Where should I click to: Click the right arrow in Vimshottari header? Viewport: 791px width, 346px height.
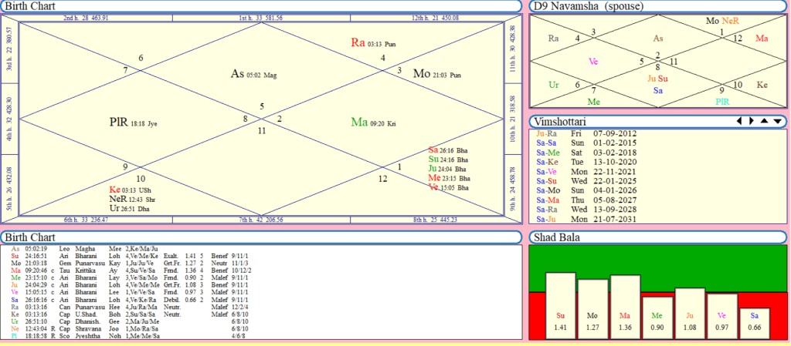click(751, 121)
